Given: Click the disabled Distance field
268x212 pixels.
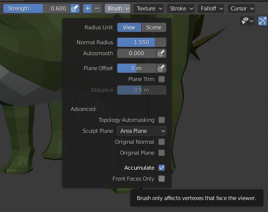Looking at the screenshot, I should tap(142, 90).
